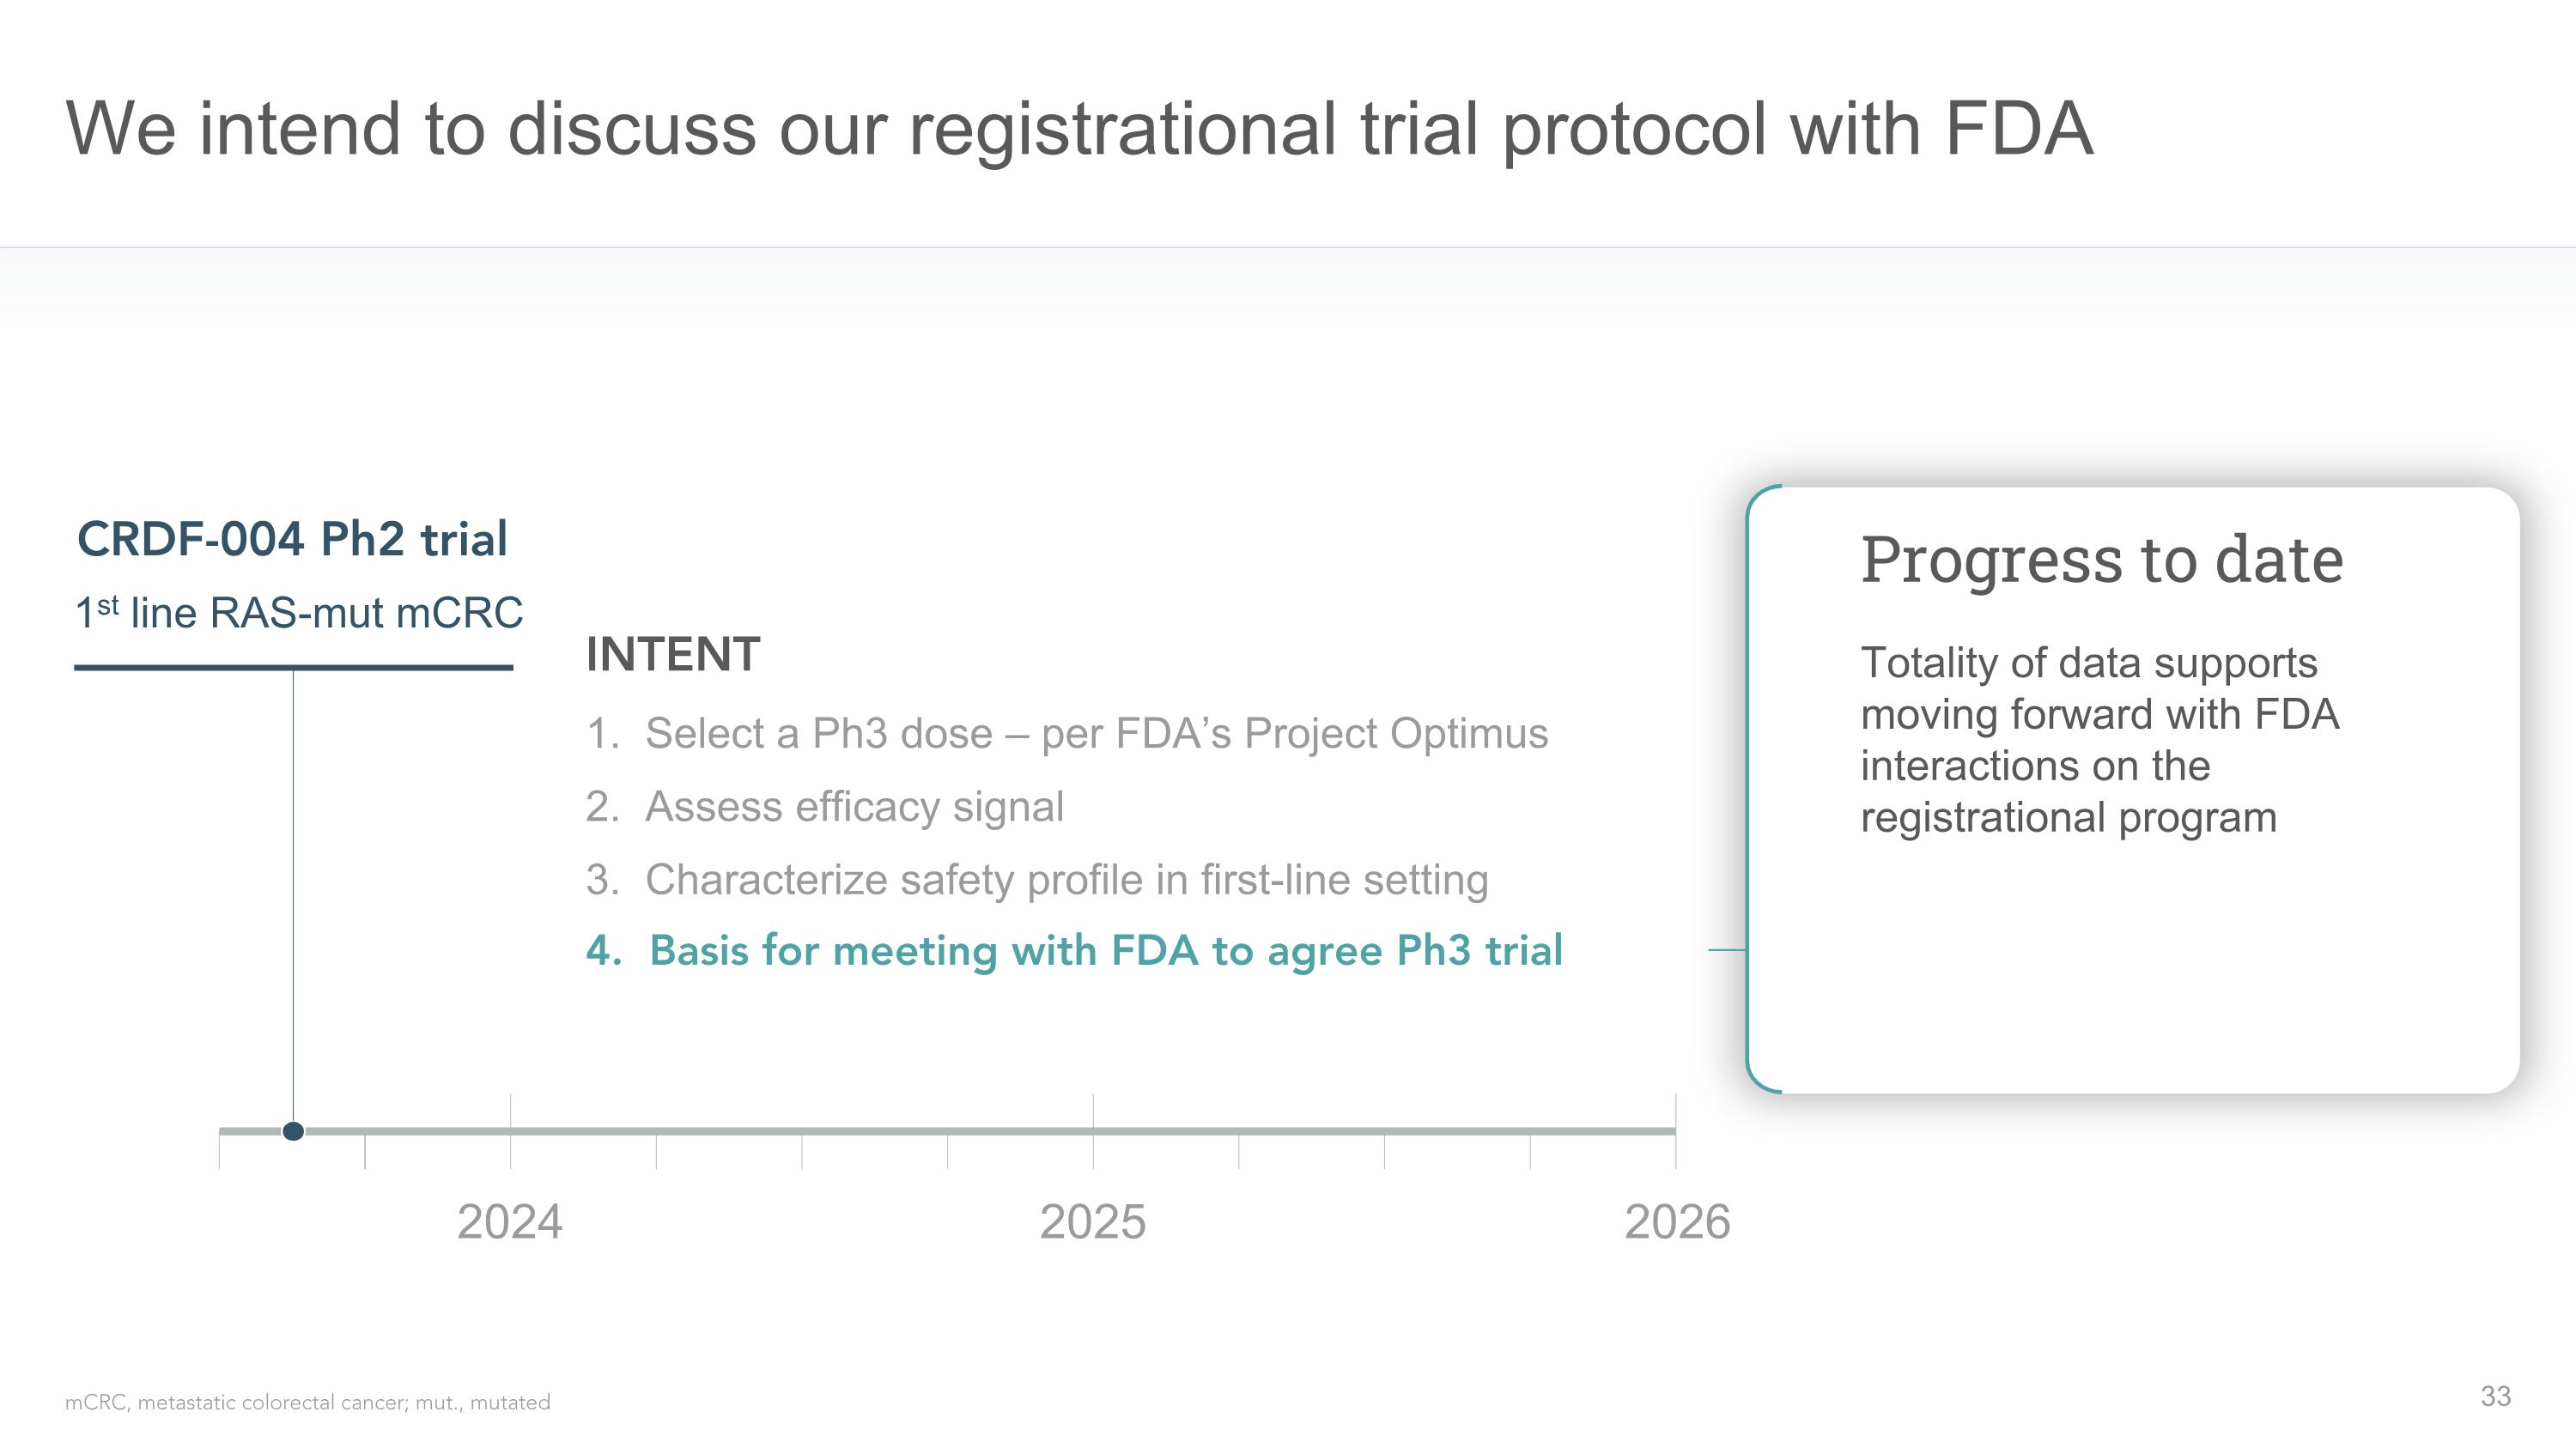Click the 2025 year label
Viewport: 2576px width, 1448px height.
[1092, 1222]
